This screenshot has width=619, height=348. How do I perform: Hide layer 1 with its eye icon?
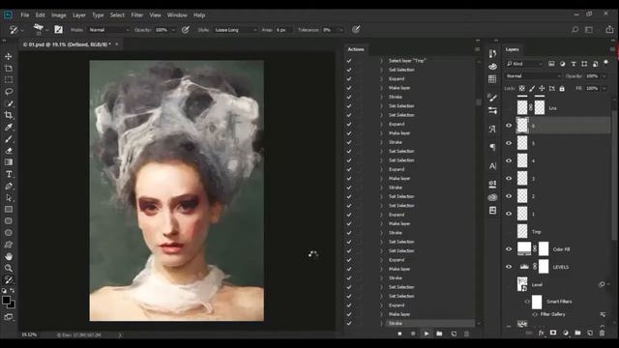tap(509, 214)
